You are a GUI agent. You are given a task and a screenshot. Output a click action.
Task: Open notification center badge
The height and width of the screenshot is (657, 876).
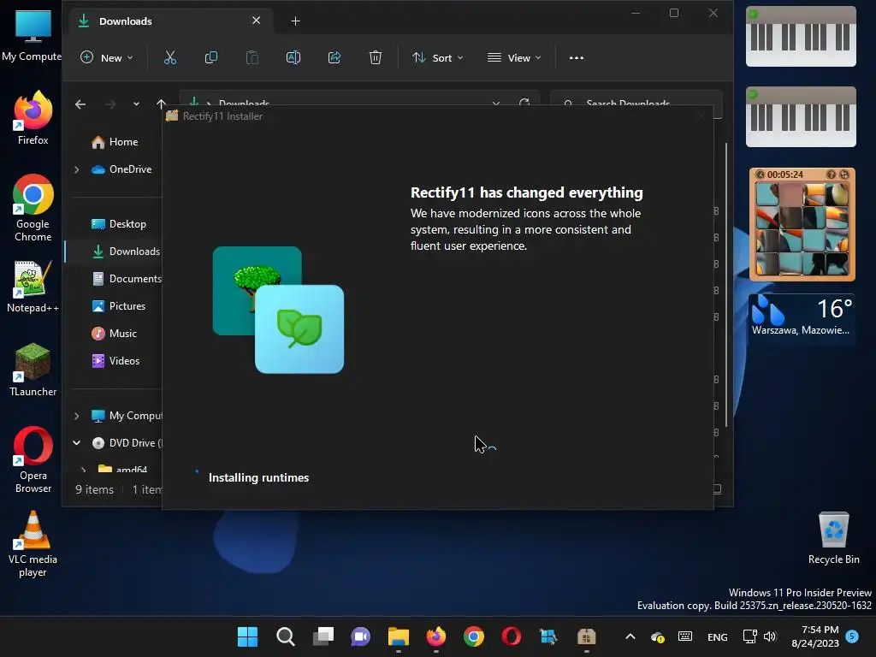(852, 636)
